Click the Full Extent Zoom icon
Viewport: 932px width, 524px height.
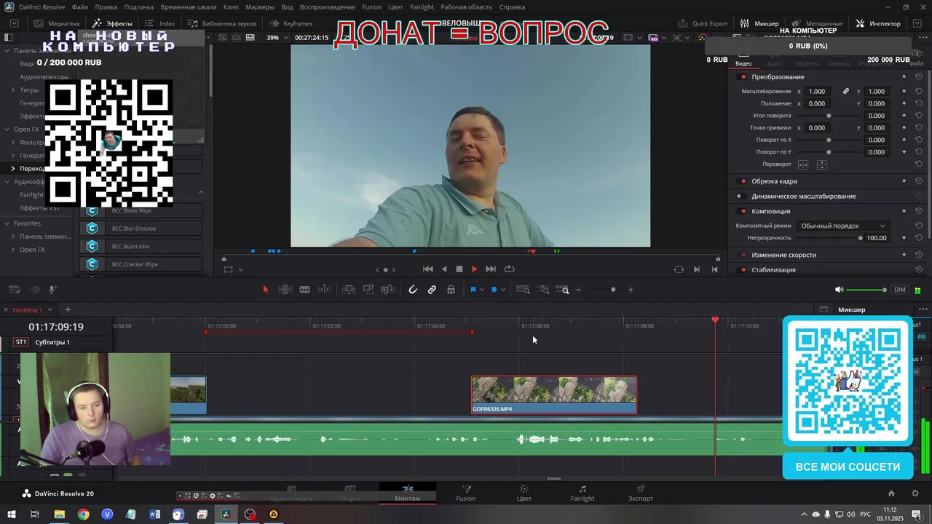(523, 290)
